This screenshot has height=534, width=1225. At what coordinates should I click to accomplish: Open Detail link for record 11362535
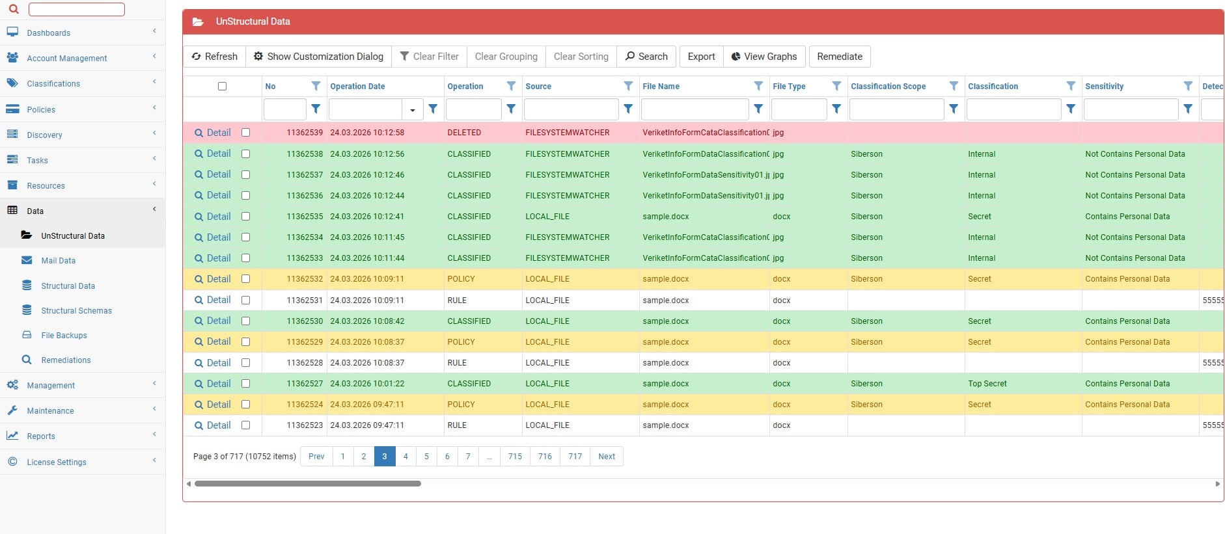click(218, 217)
